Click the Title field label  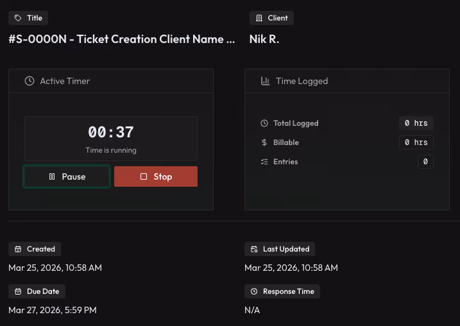coord(28,18)
